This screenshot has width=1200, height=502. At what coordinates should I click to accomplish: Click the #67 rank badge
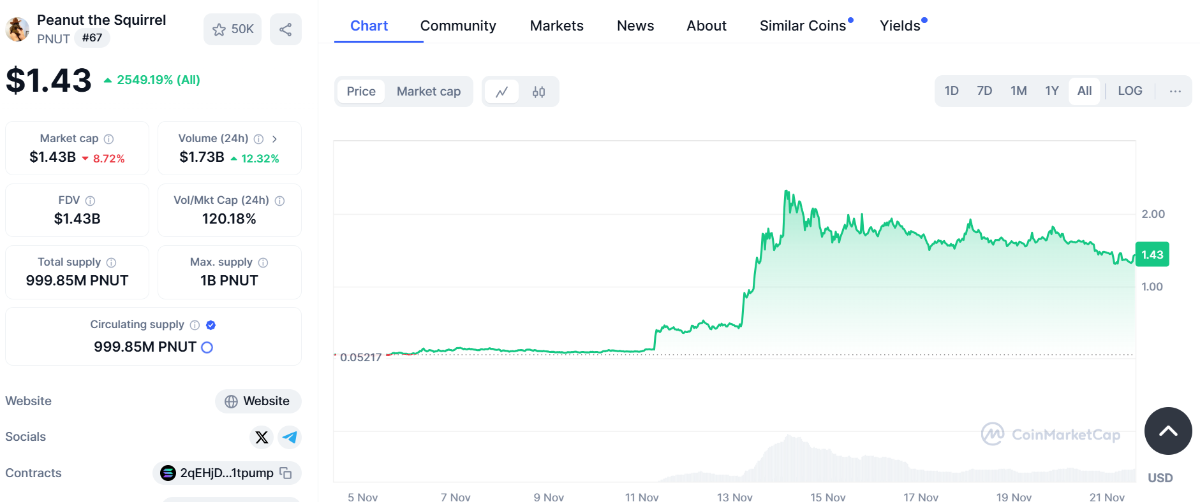point(93,38)
